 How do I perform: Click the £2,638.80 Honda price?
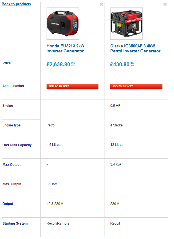point(58,65)
